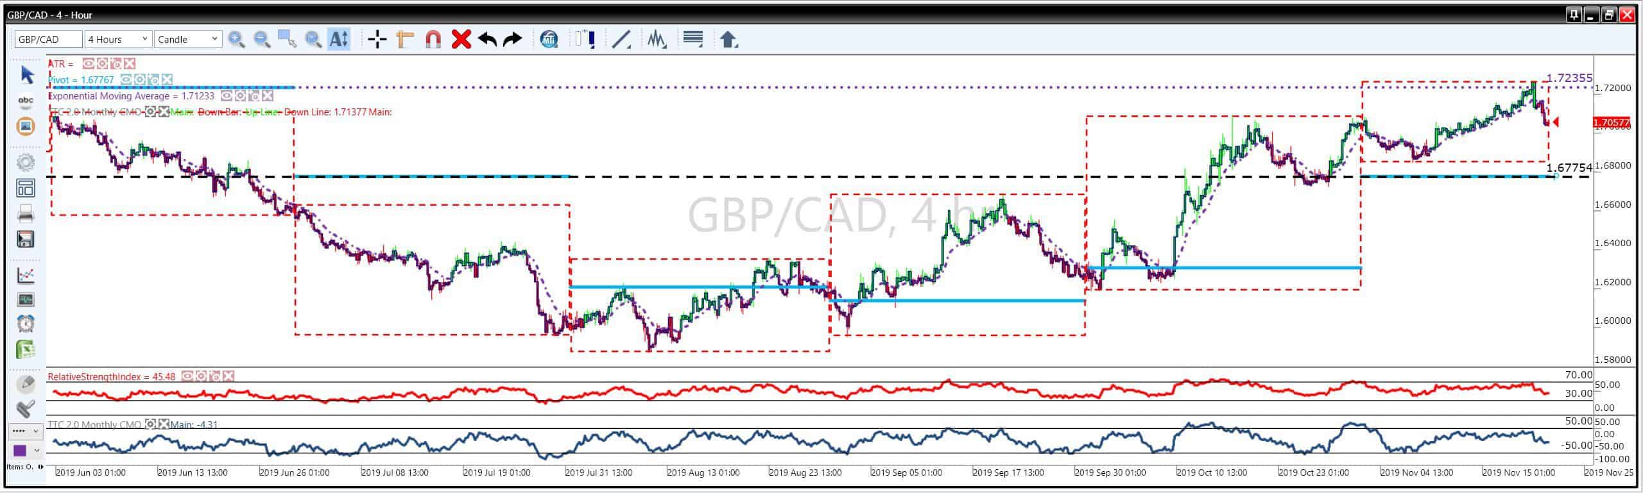The image size is (1643, 493).
Task: Expand the Candle chart type dropdown
Action: (188, 40)
